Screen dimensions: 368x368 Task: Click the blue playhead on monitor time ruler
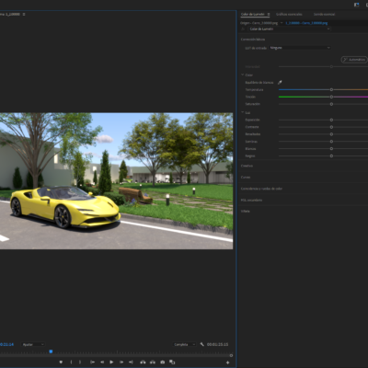[x=51, y=351]
